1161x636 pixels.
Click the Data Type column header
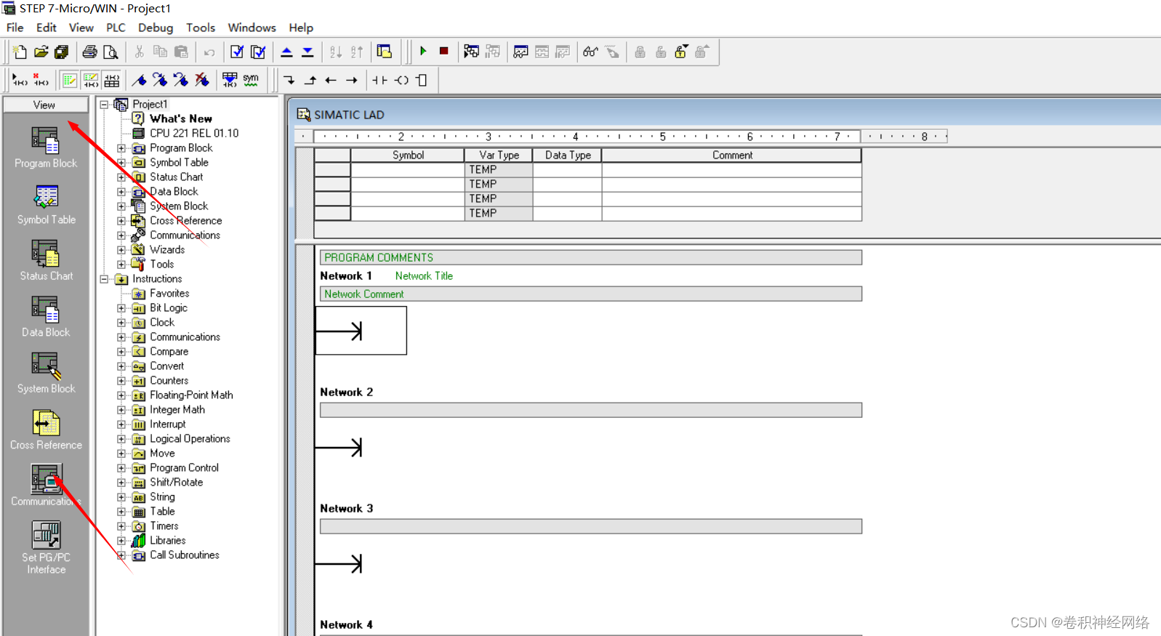pyautogui.click(x=568, y=155)
